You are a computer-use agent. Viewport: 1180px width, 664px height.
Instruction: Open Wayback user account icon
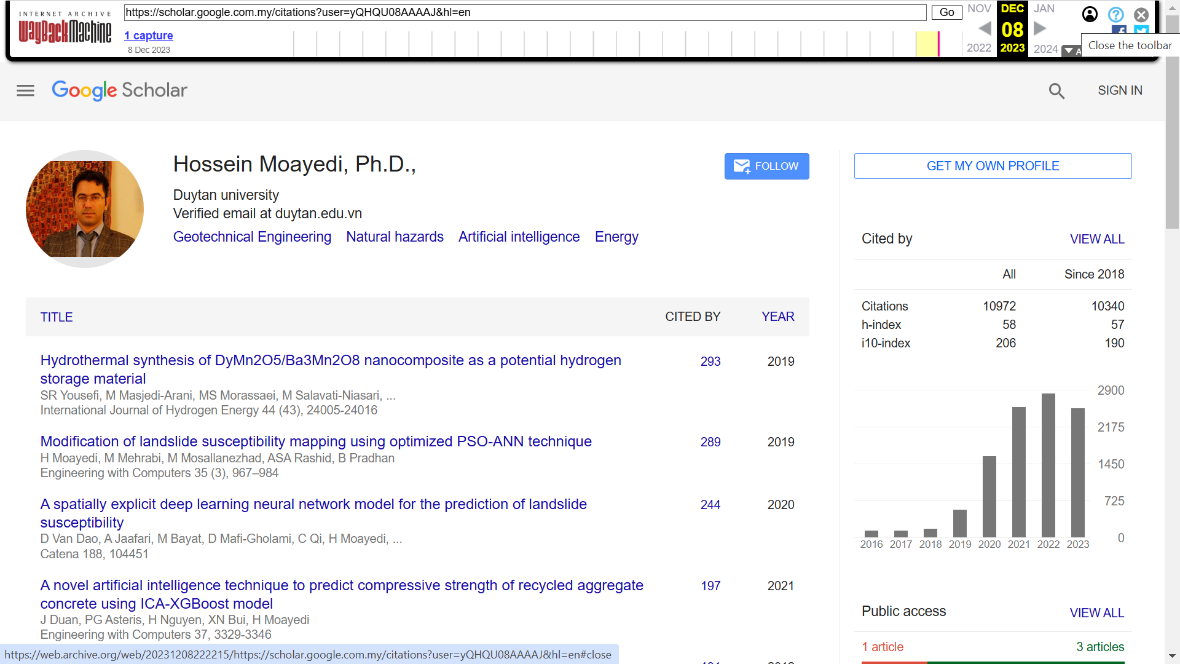pyautogui.click(x=1090, y=14)
